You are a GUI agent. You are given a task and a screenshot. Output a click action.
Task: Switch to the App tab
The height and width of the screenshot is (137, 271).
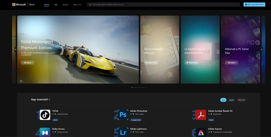(56, 5)
